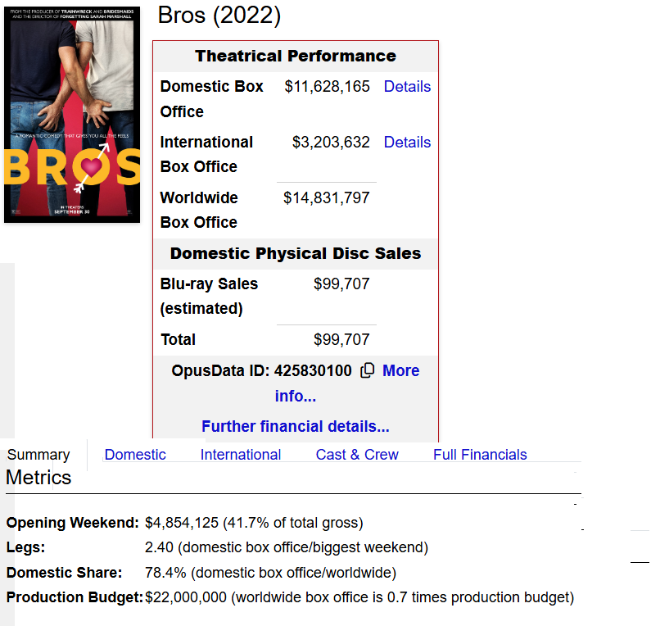The width and height of the screenshot is (651, 626).
Task: Switch to the Domestic tab
Action: (x=135, y=455)
